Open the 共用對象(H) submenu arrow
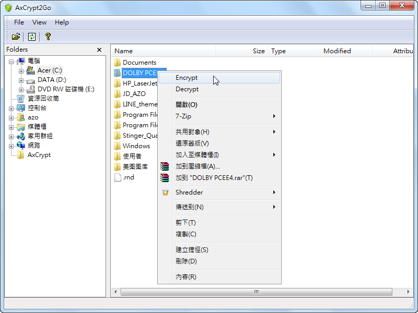418x313 pixels. pos(274,132)
